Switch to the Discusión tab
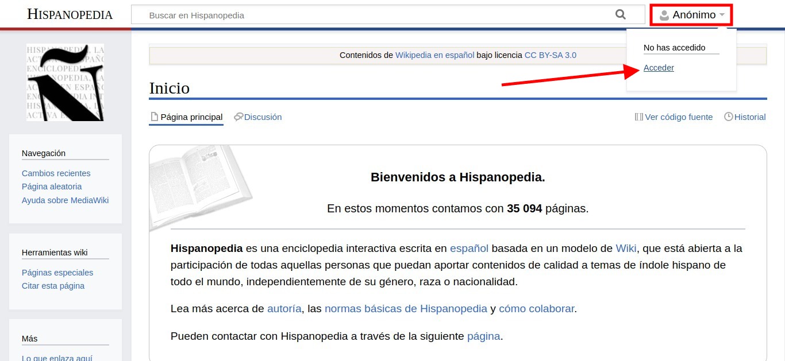Screen dimensions: 785x361 pyautogui.click(x=263, y=117)
